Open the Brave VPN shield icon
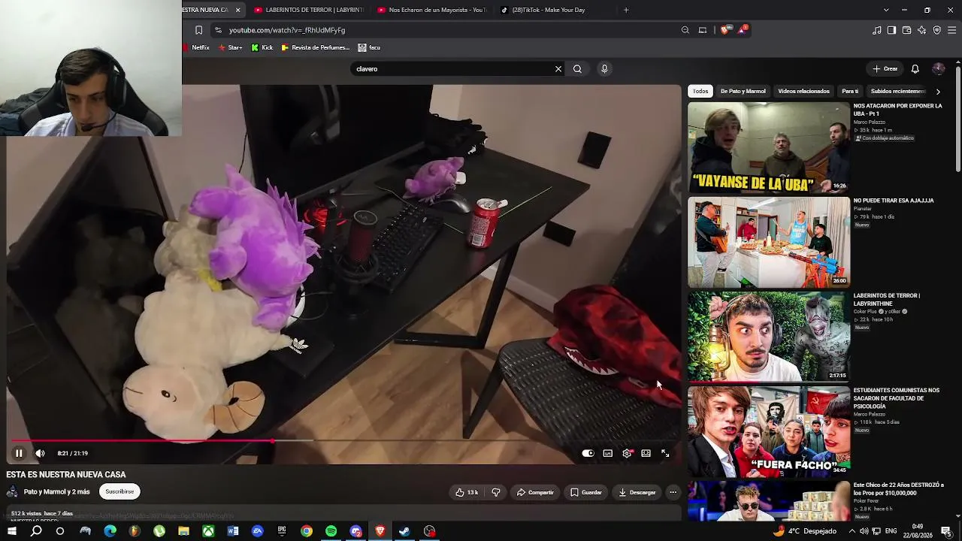This screenshot has height=541, width=962. [936, 30]
